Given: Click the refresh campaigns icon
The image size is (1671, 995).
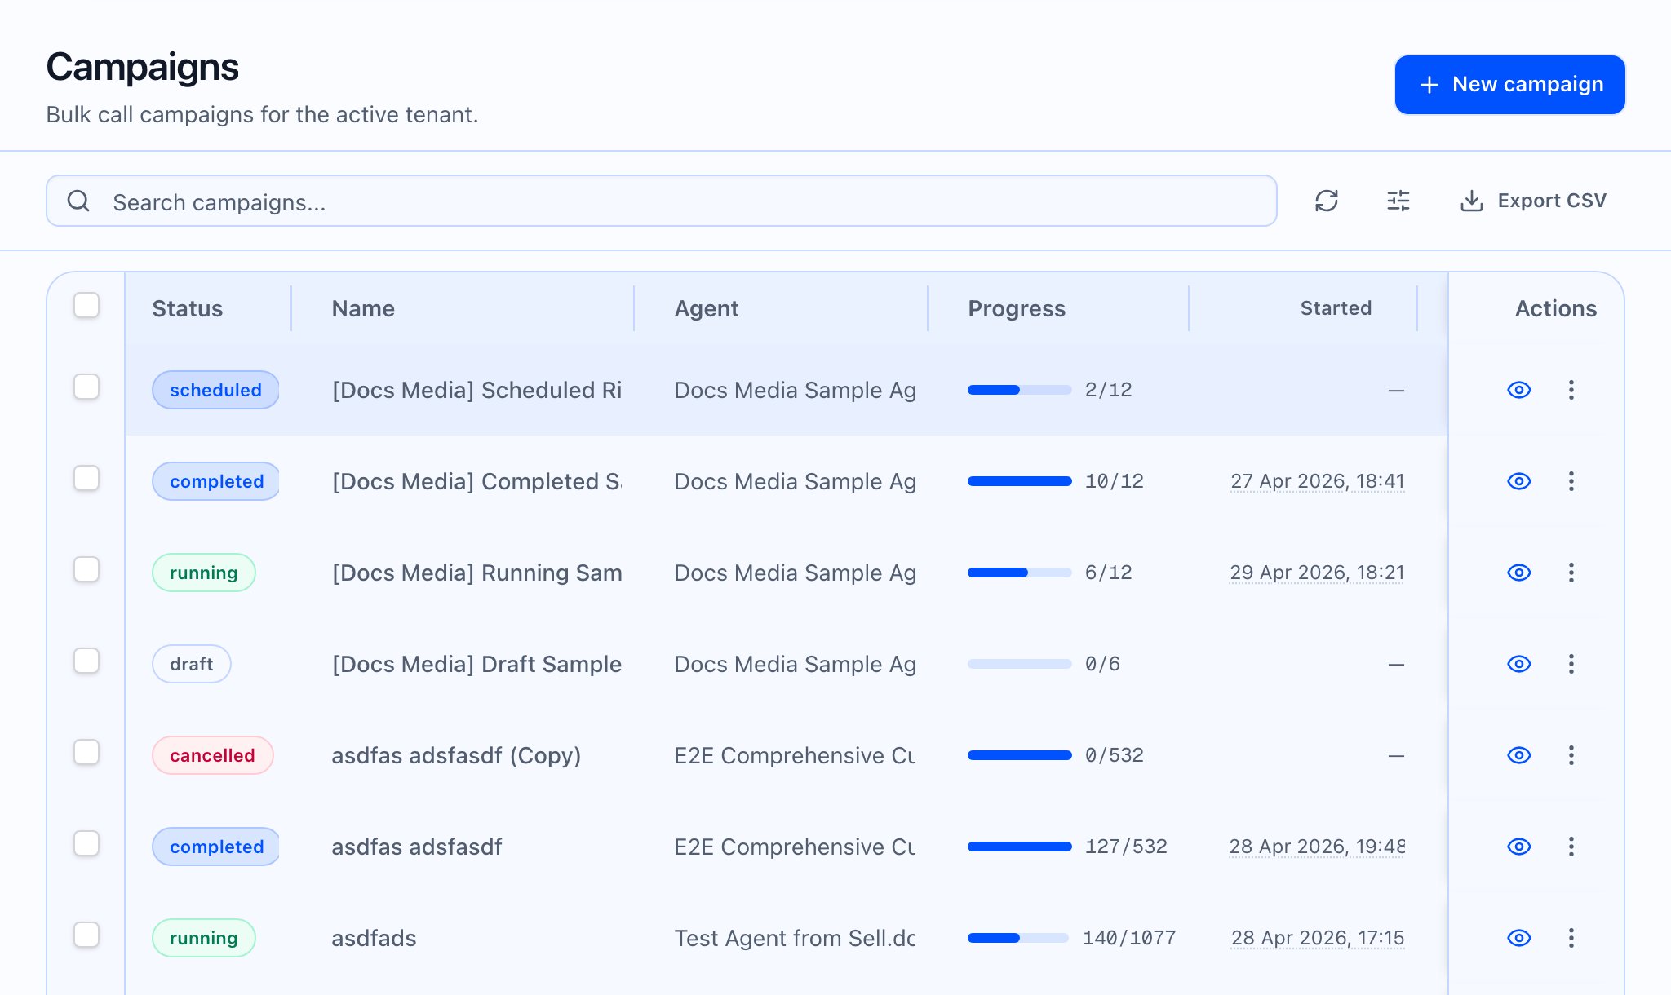Looking at the screenshot, I should point(1327,201).
